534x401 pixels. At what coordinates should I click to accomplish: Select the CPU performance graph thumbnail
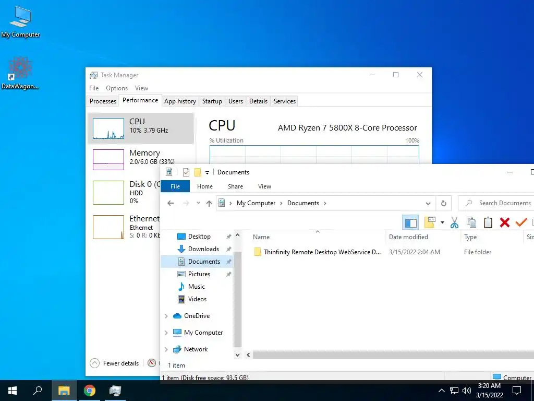click(x=108, y=128)
